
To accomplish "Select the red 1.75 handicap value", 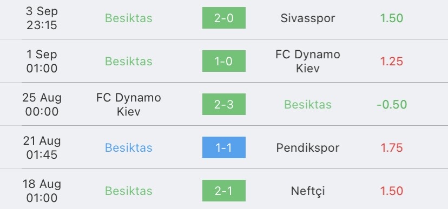I will [x=391, y=147].
